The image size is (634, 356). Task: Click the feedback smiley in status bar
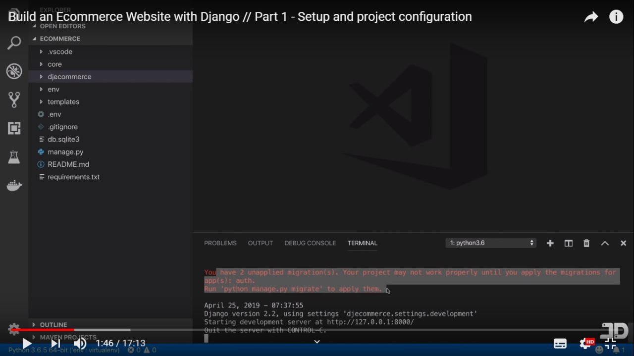click(x=599, y=350)
